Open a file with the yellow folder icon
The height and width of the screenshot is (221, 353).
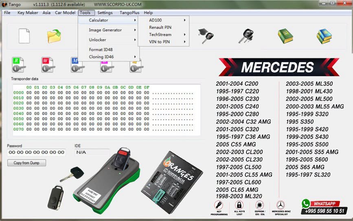click(54, 36)
